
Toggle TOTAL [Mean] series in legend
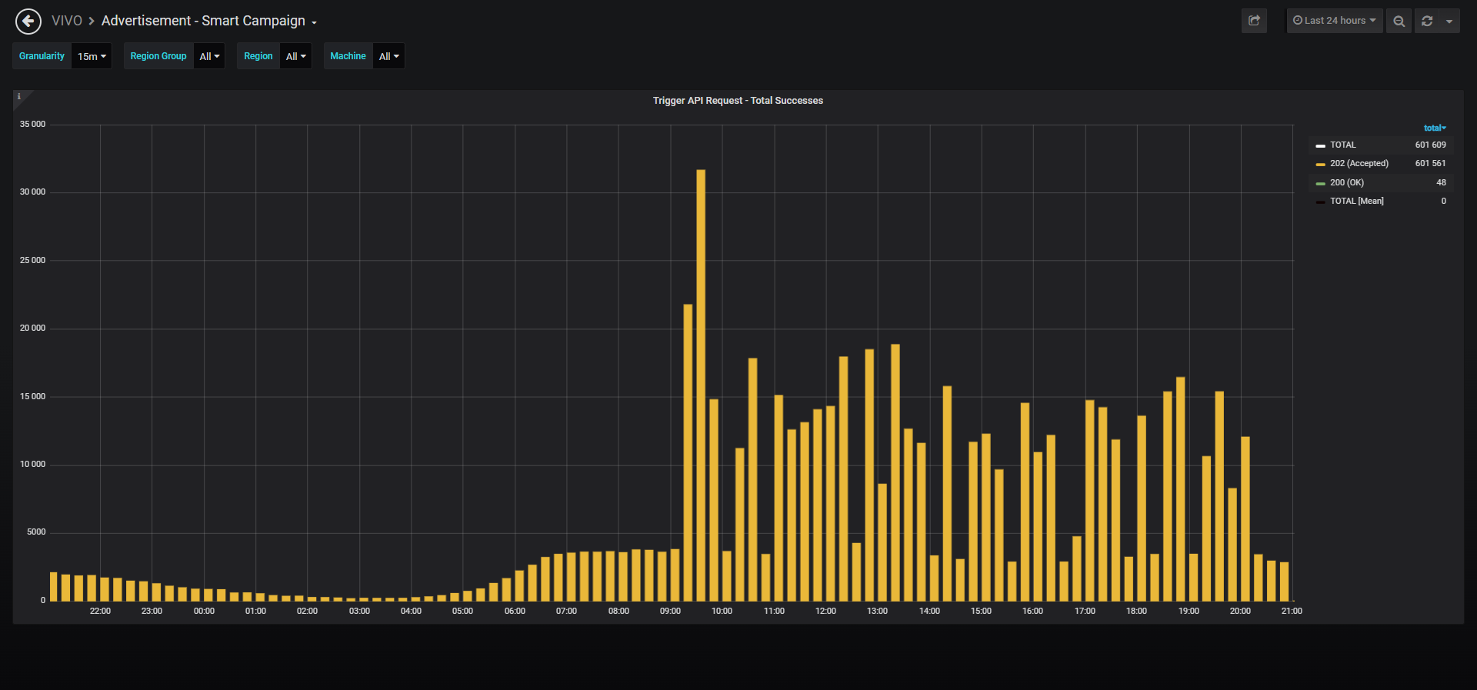1357,201
